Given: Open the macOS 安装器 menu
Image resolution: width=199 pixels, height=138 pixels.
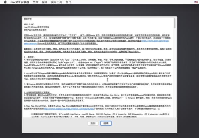Looking at the screenshot, I should tap(20, 2).
